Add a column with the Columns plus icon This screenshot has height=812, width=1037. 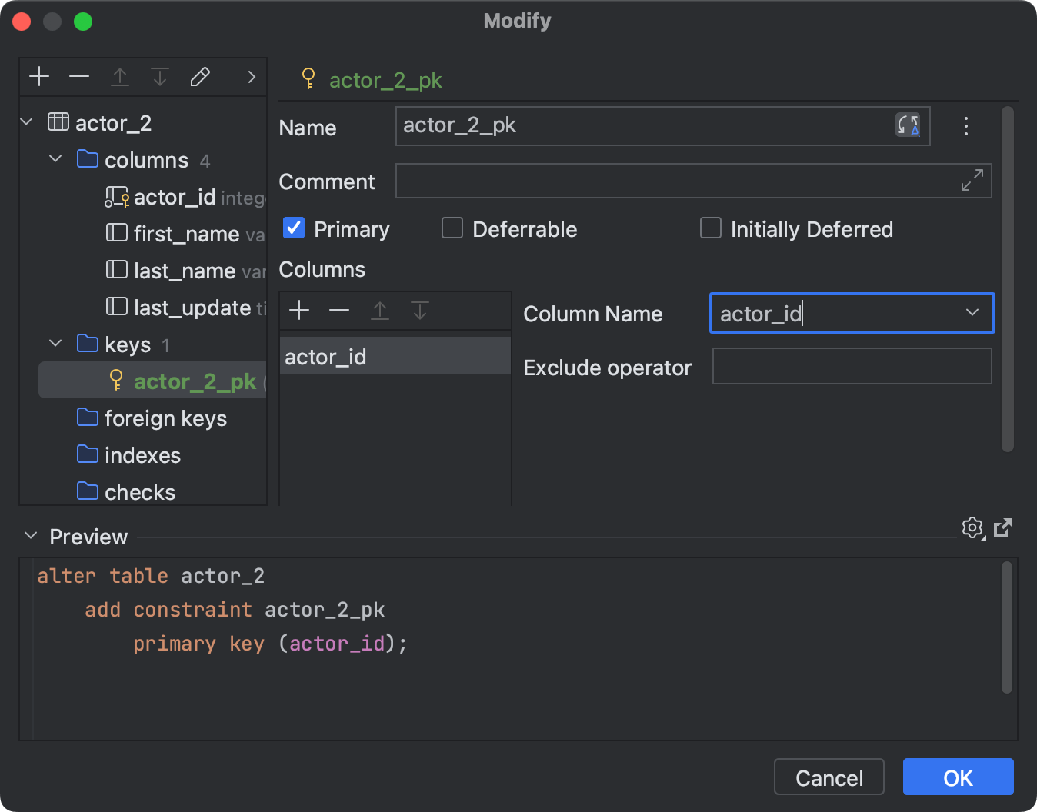[299, 311]
